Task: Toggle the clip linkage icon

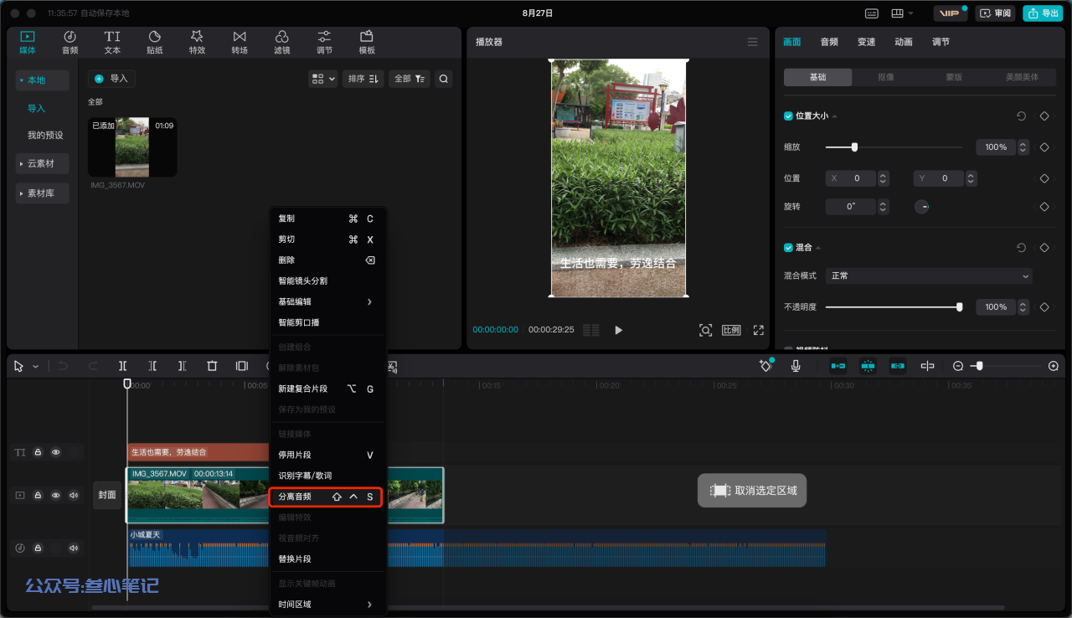Action: click(x=898, y=366)
